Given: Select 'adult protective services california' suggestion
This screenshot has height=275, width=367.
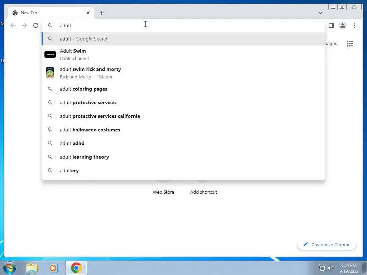Looking at the screenshot, I should (184, 116).
